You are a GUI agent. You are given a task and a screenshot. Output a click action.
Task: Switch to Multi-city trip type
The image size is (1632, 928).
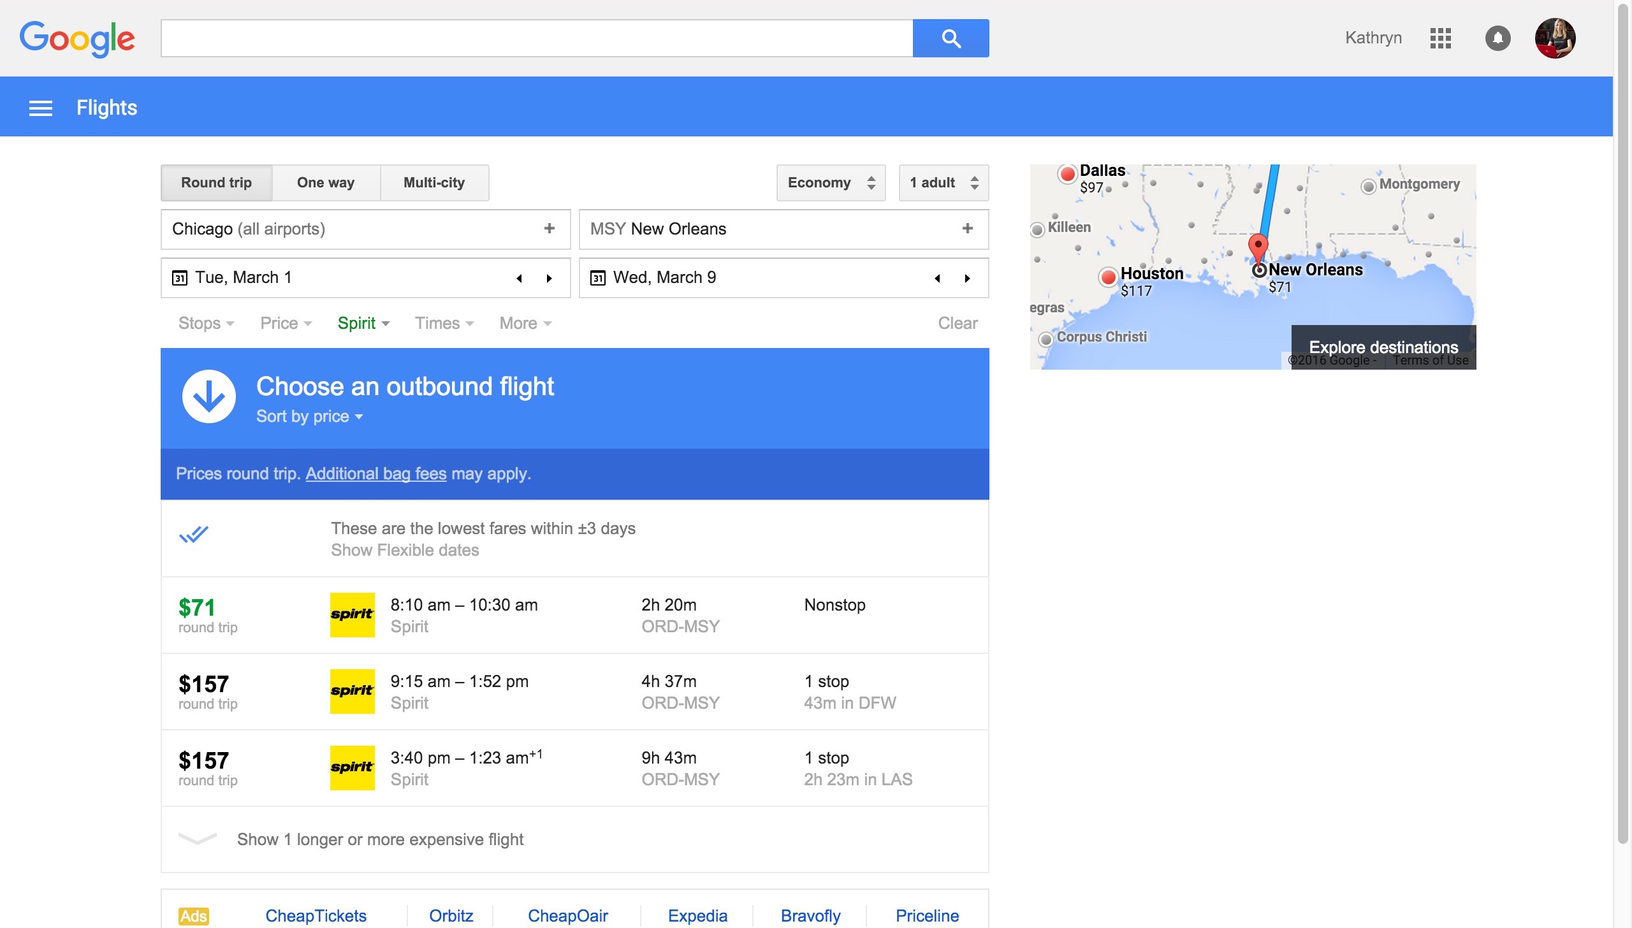pyautogui.click(x=434, y=183)
